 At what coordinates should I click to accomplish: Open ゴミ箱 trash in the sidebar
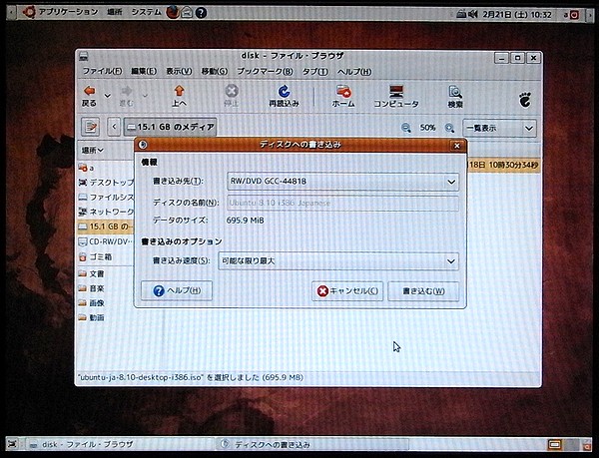96,256
